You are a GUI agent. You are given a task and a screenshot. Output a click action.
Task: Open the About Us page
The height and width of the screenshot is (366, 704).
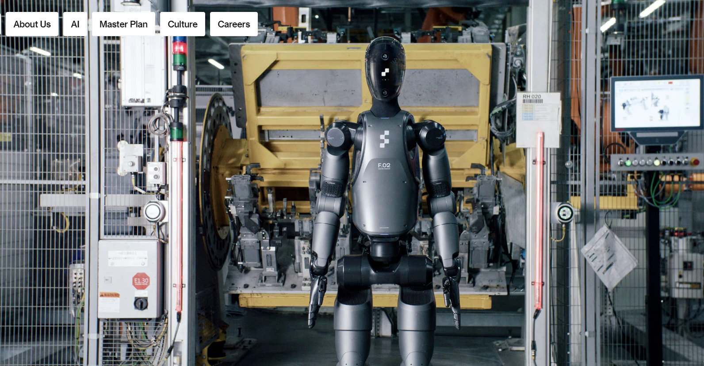click(x=32, y=24)
